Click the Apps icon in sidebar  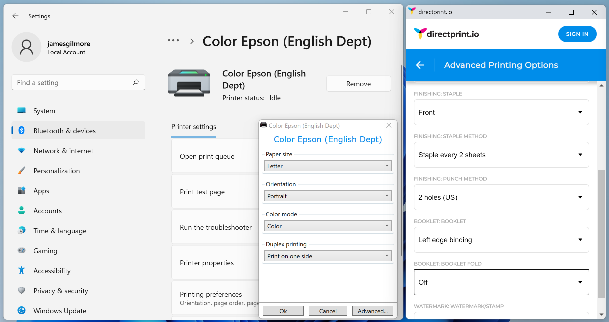(x=21, y=190)
